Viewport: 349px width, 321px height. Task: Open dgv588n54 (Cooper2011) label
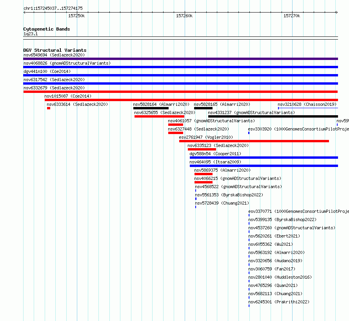coord(215,154)
